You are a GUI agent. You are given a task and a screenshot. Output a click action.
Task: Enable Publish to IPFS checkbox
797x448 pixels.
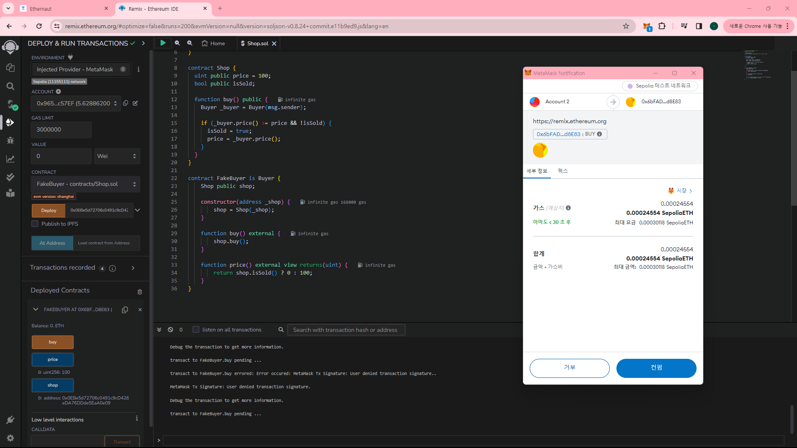tap(35, 224)
